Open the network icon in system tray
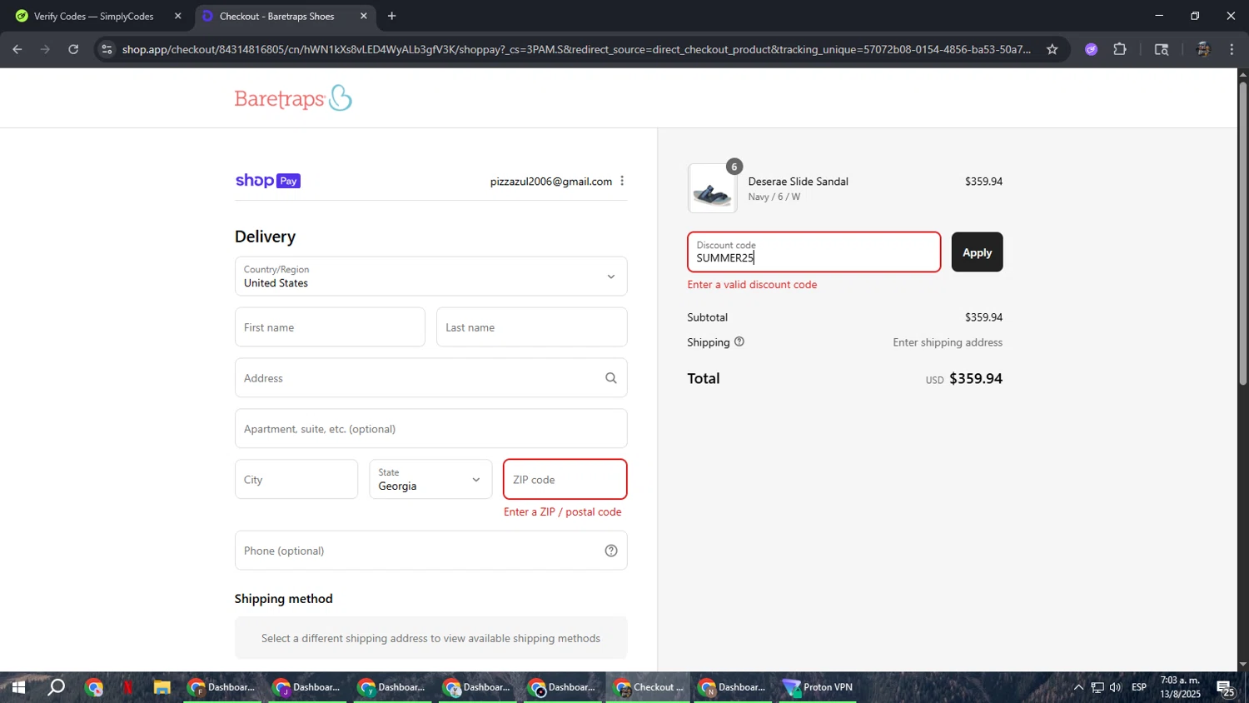1249x703 pixels. [1097, 687]
